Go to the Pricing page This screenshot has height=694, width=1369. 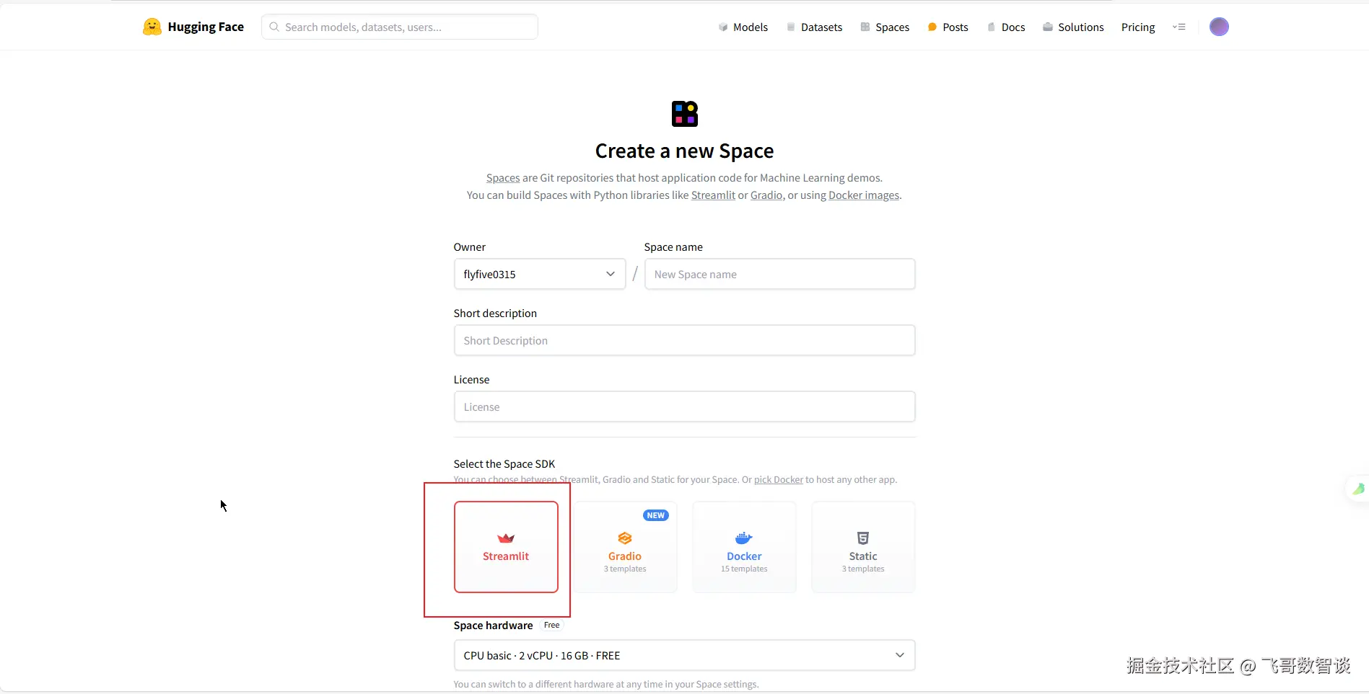point(1138,27)
